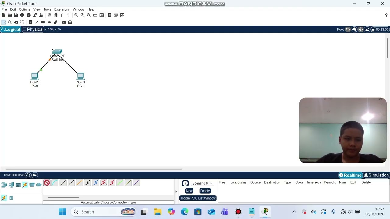Screen dimensions: 390x219
Task: Select the Draw Freeform tool
Action: (x=55, y=22)
